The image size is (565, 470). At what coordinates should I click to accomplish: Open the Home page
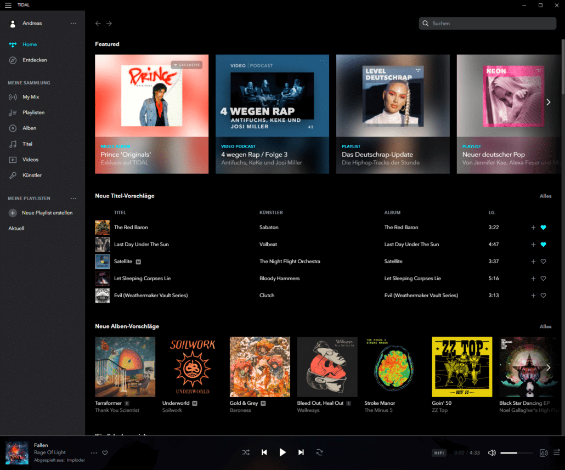click(30, 44)
